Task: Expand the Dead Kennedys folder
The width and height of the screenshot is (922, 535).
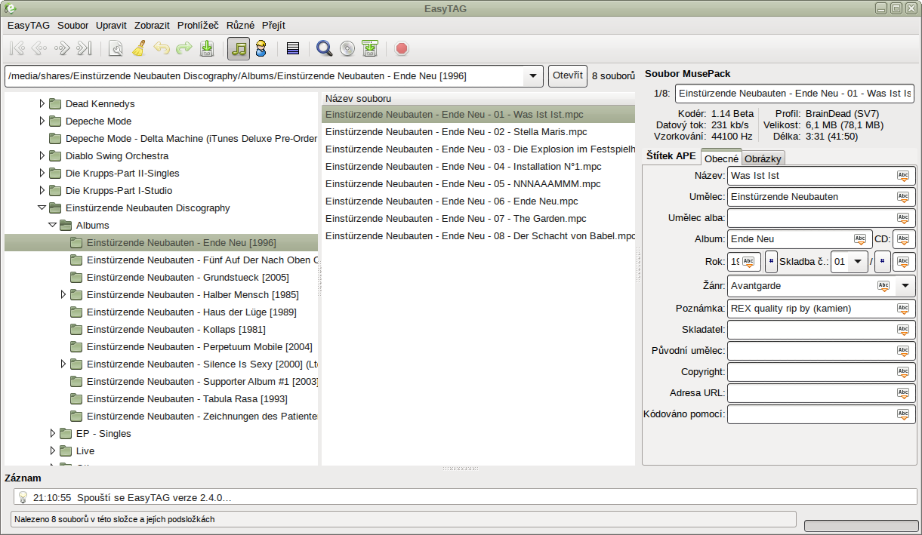Action: pos(42,103)
